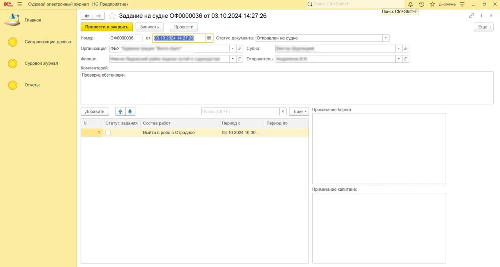500x267 pixels.
Task: Navigate back with left arrow button
Action: click(87, 16)
